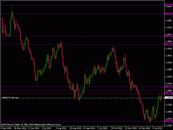
Task: Click the 1.2475 price scale value
Action: point(169,119)
